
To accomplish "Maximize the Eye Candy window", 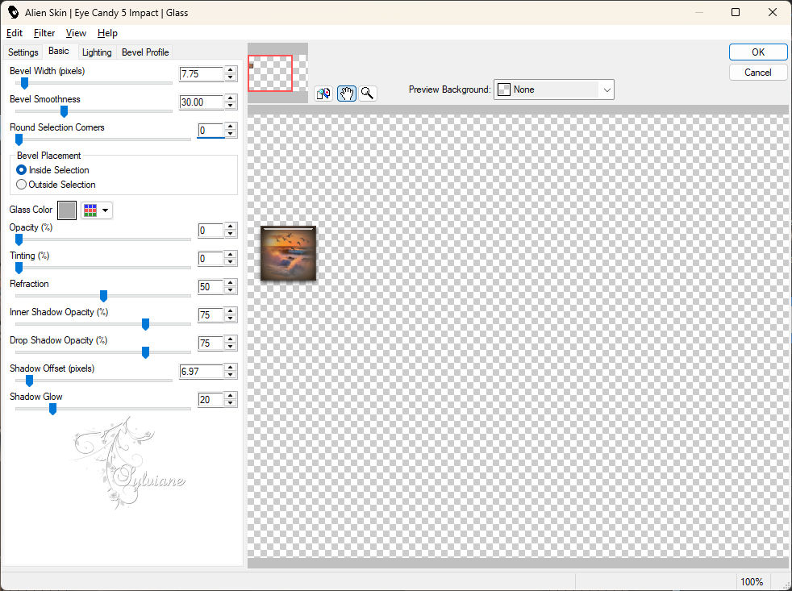I will pos(736,12).
